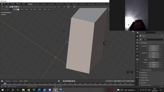Switch to the Layout workspace tab
Viewport: 164px width, 92px height.
point(30,4)
